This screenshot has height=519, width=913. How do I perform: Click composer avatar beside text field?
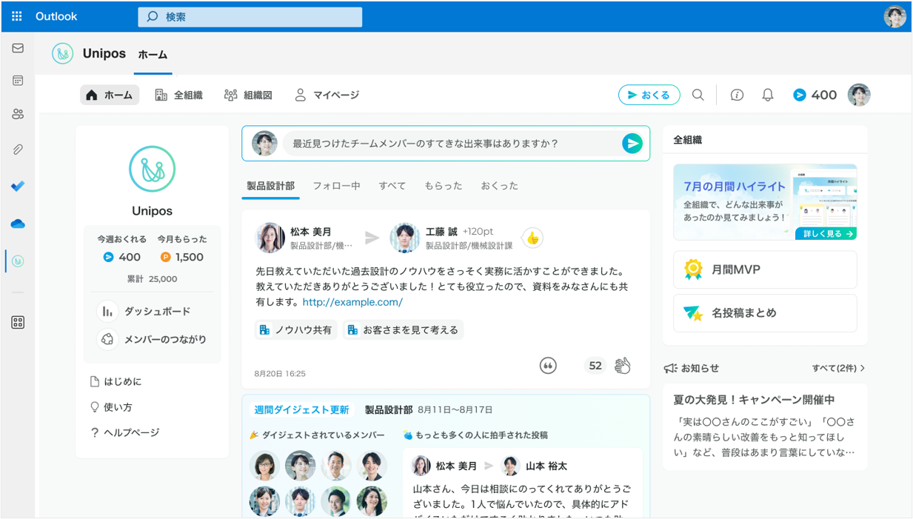pos(264,144)
